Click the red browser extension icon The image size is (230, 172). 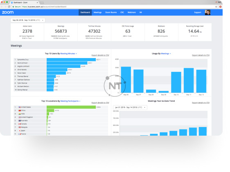coord(220,7)
